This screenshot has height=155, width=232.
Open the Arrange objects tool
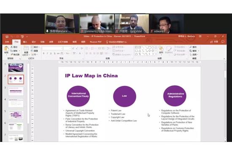click(161, 50)
